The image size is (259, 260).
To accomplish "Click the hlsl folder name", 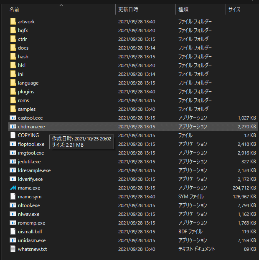I will tap(22, 65).
